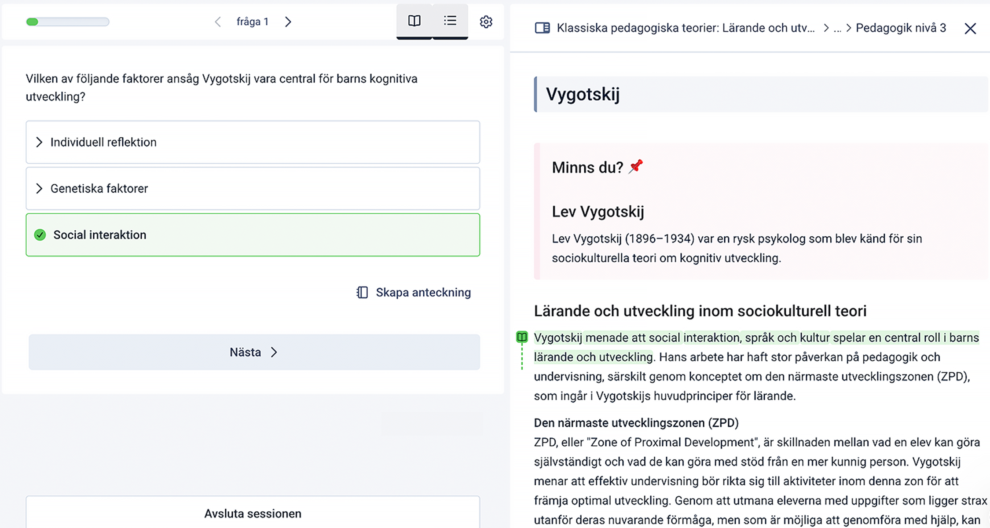This screenshot has height=528, width=990.
Task: Click the green check icon on Social interaktion
Action: tap(40, 235)
